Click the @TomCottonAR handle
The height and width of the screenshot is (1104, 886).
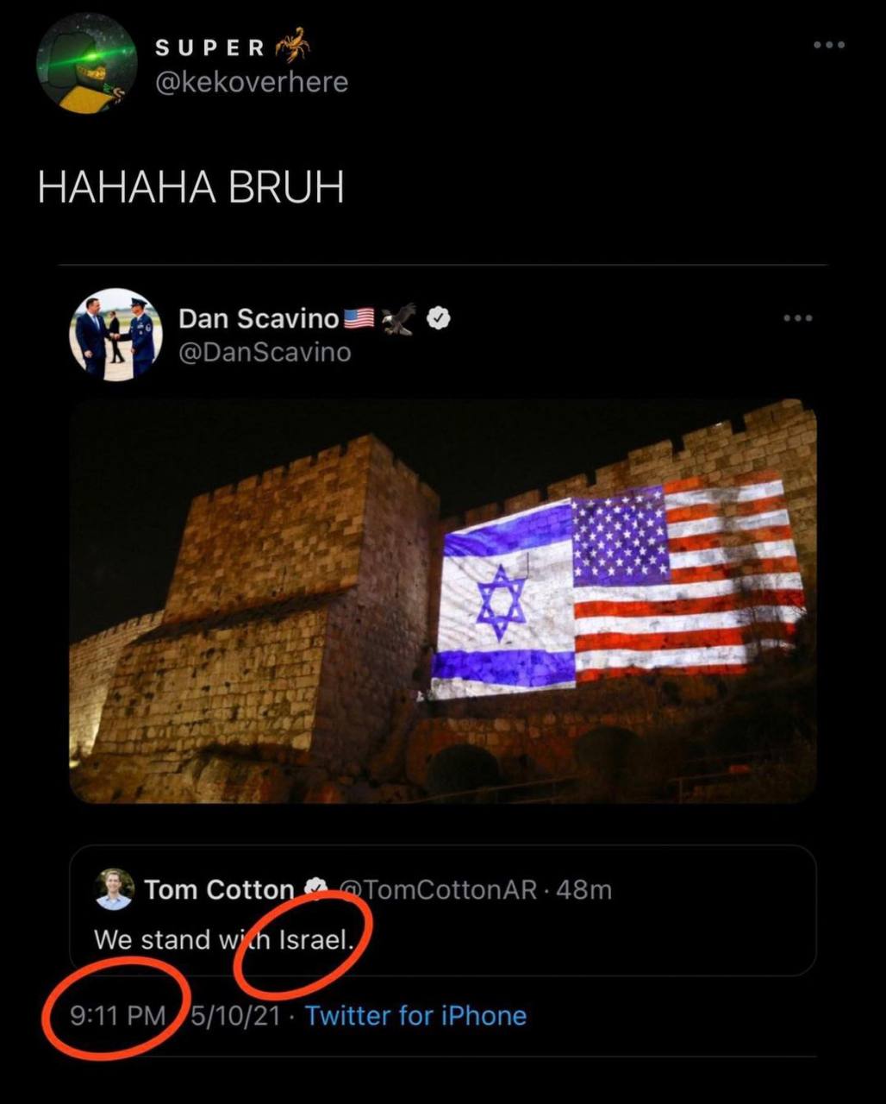(x=440, y=889)
